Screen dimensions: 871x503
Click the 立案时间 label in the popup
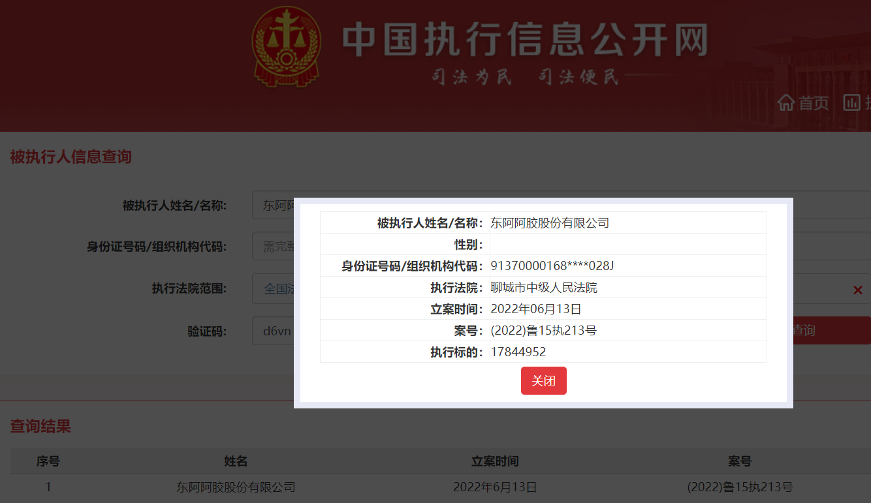tap(457, 309)
